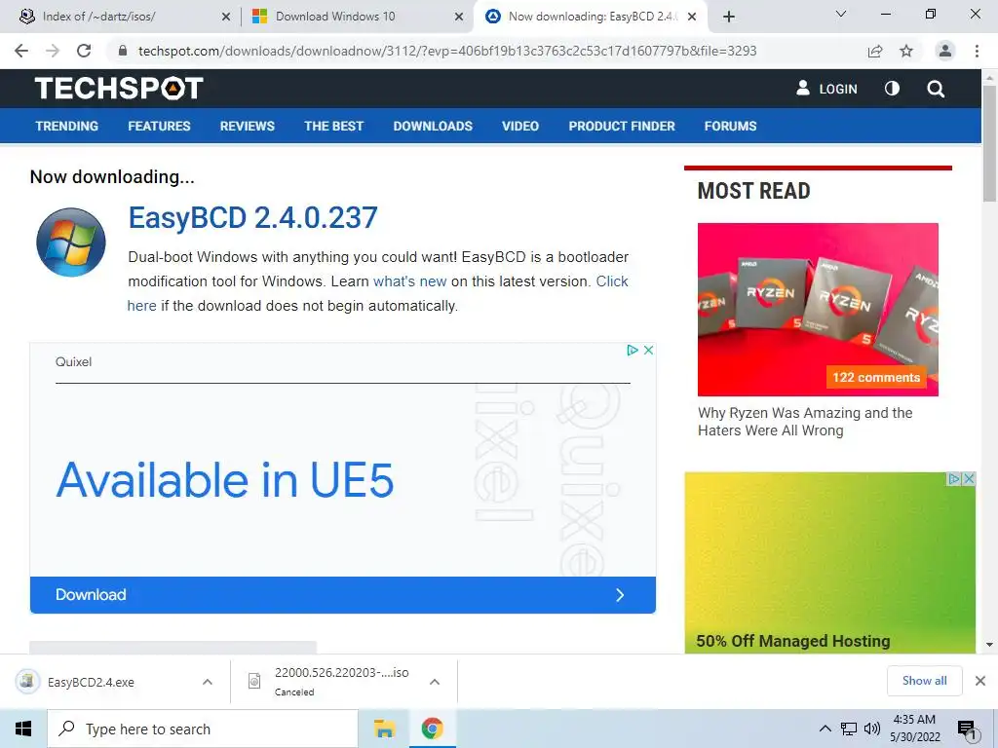
Task: Open Chrome three-dot menu
Action: tap(977, 51)
